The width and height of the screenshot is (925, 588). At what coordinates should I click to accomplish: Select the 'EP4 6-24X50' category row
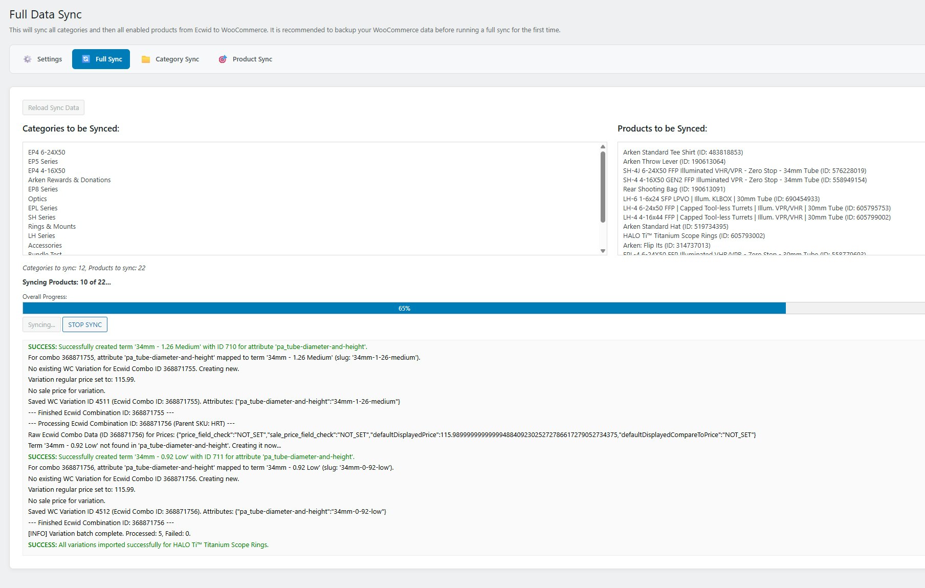point(47,152)
